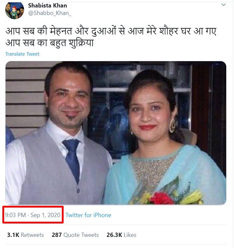Image resolution: width=234 pixels, height=248 pixels.
Task: Click the Shabista Khan display name
Action: [x=47, y=6]
